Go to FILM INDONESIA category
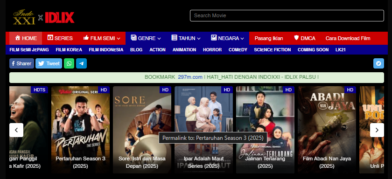This screenshot has height=179, width=392. point(106,50)
